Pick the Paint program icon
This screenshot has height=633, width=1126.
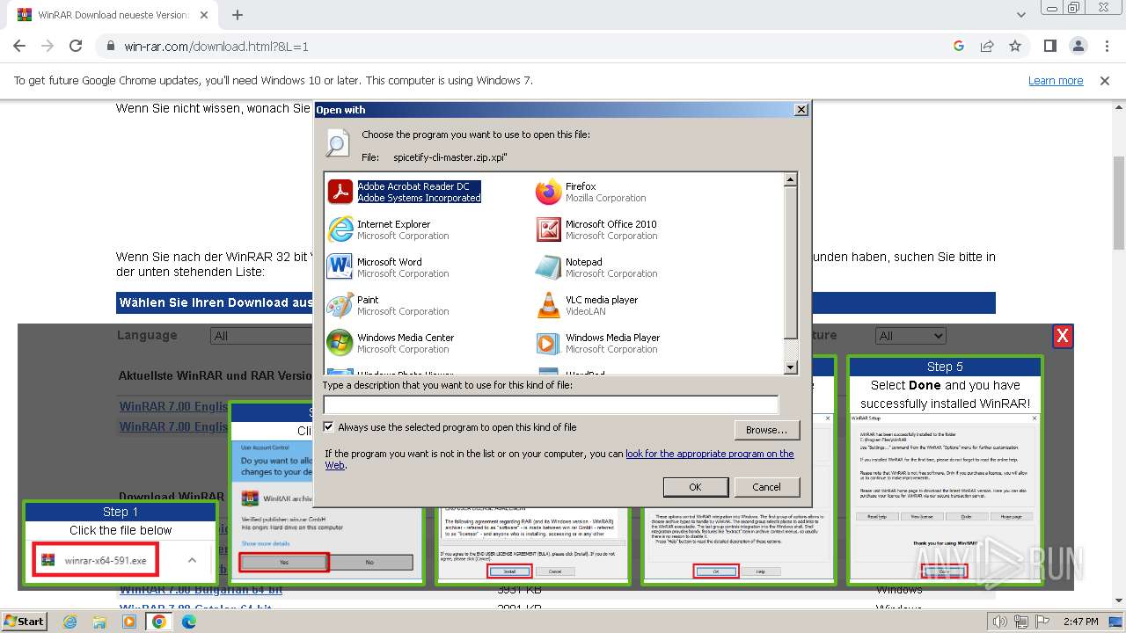point(340,305)
